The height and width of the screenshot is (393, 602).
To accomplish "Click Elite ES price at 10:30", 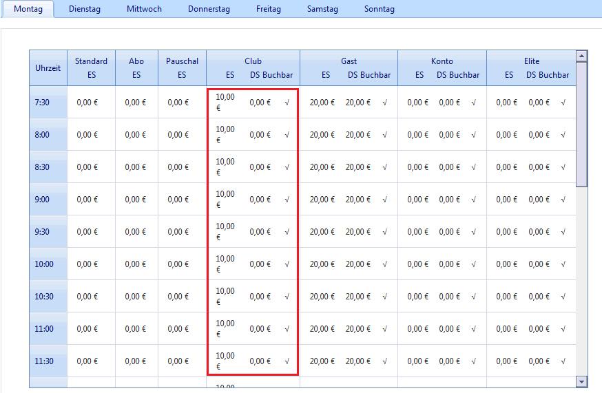I will [506, 296].
